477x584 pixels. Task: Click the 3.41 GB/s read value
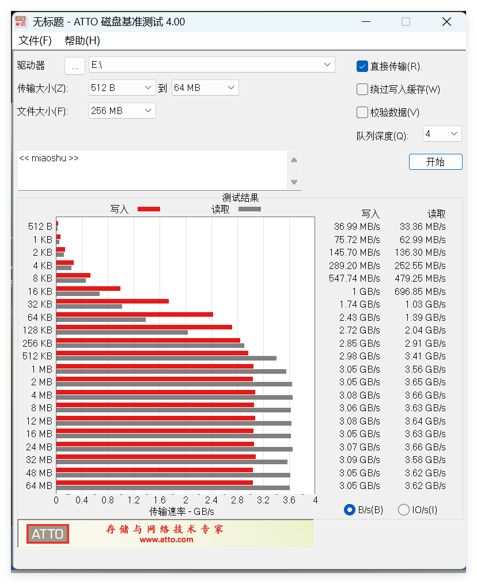(425, 356)
